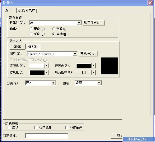Open the 填充图样 pattern selector

(86, 73)
